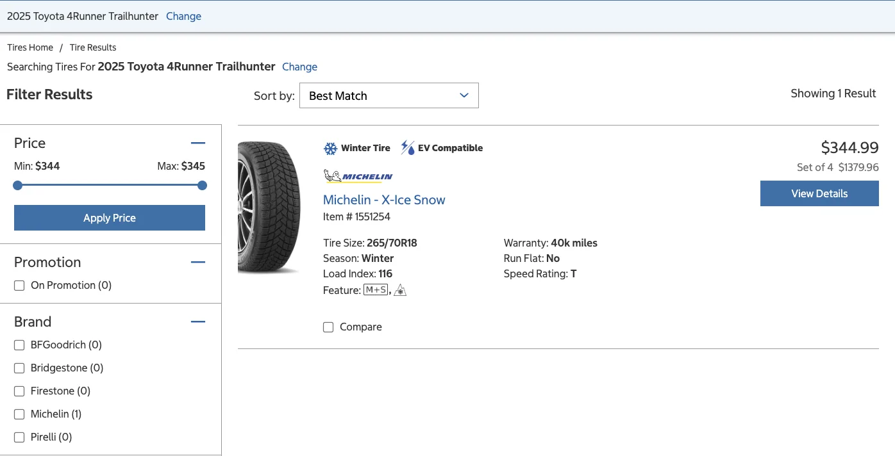The height and width of the screenshot is (456, 895).
Task: Check the Bridgestone brand filter
Action: pos(19,368)
